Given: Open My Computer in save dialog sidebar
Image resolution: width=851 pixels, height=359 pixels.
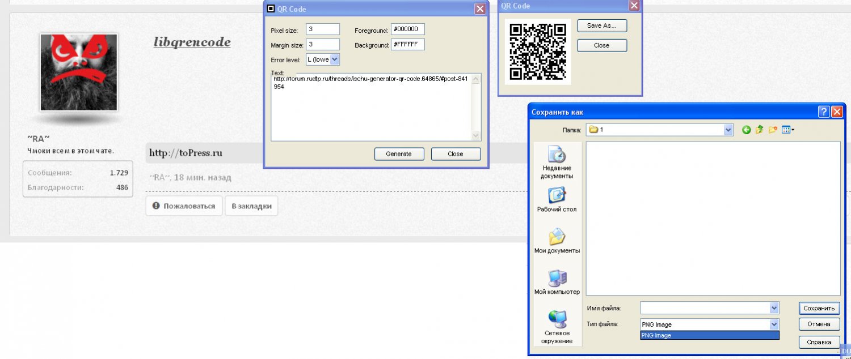Looking at the screenshot, I should point(557,282).
